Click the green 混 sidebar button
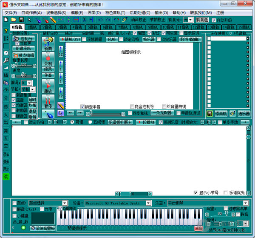 tap(6, 177)
